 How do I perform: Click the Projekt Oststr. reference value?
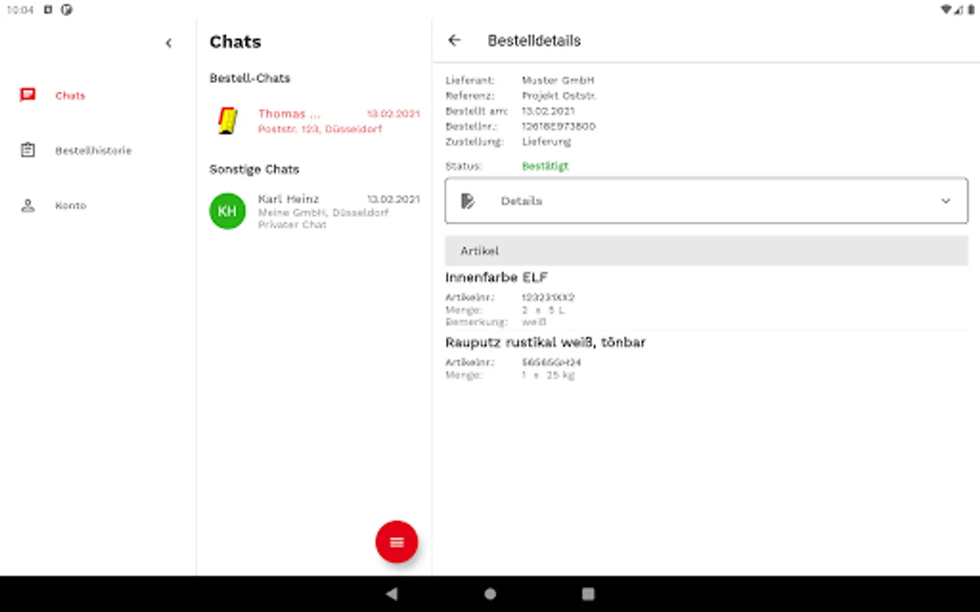coord(559,96)
